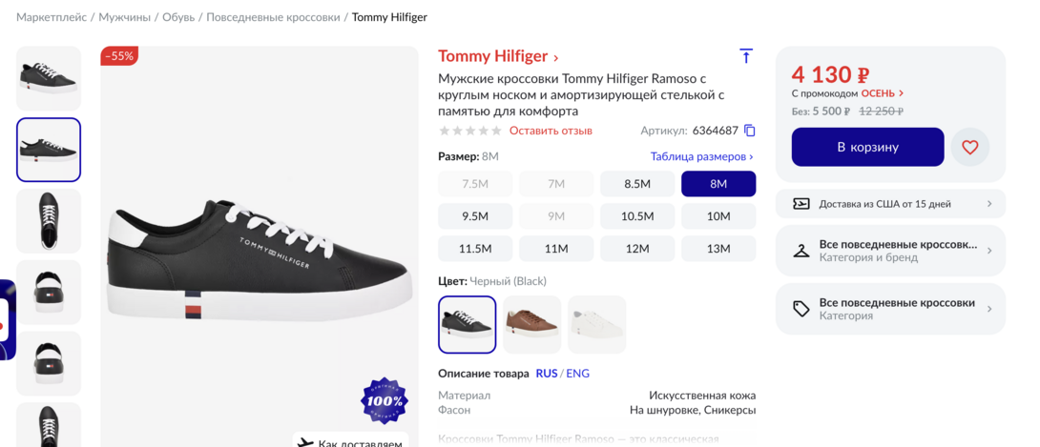Click the tag category icon
1040x447 pixels.
801,309
